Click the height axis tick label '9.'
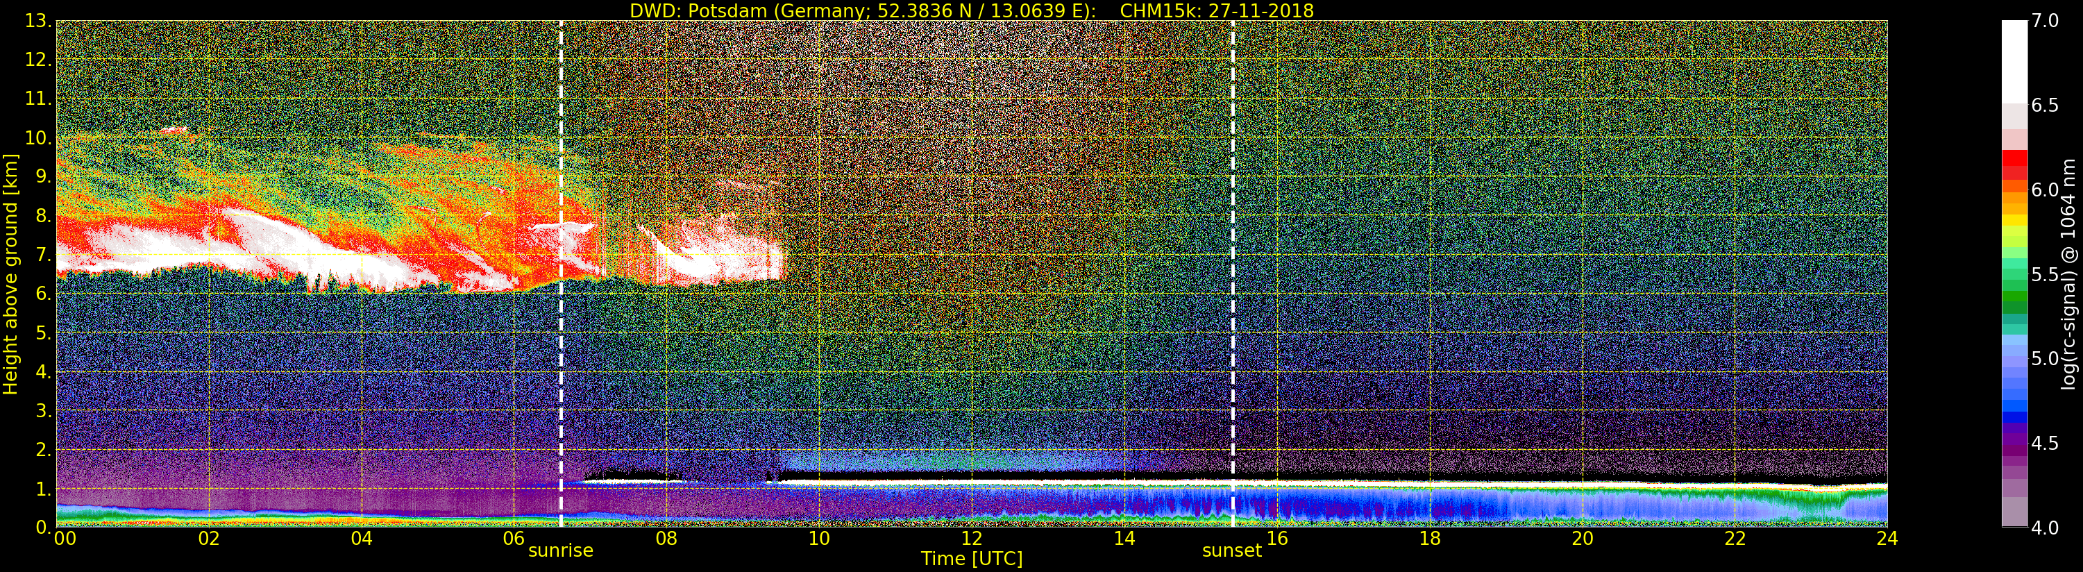This screenshot has height=572, width=2083. click(43, 176)
